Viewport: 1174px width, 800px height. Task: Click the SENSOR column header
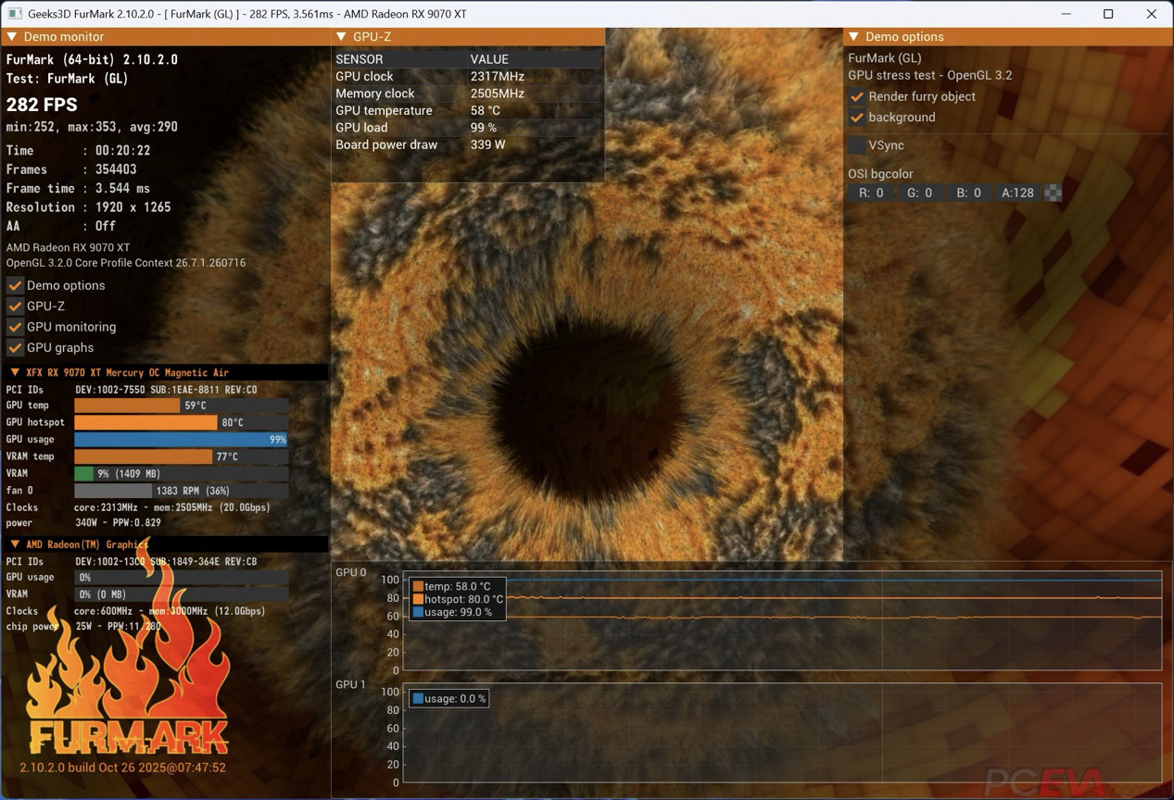pyautogui.click(x=360, y=59)
